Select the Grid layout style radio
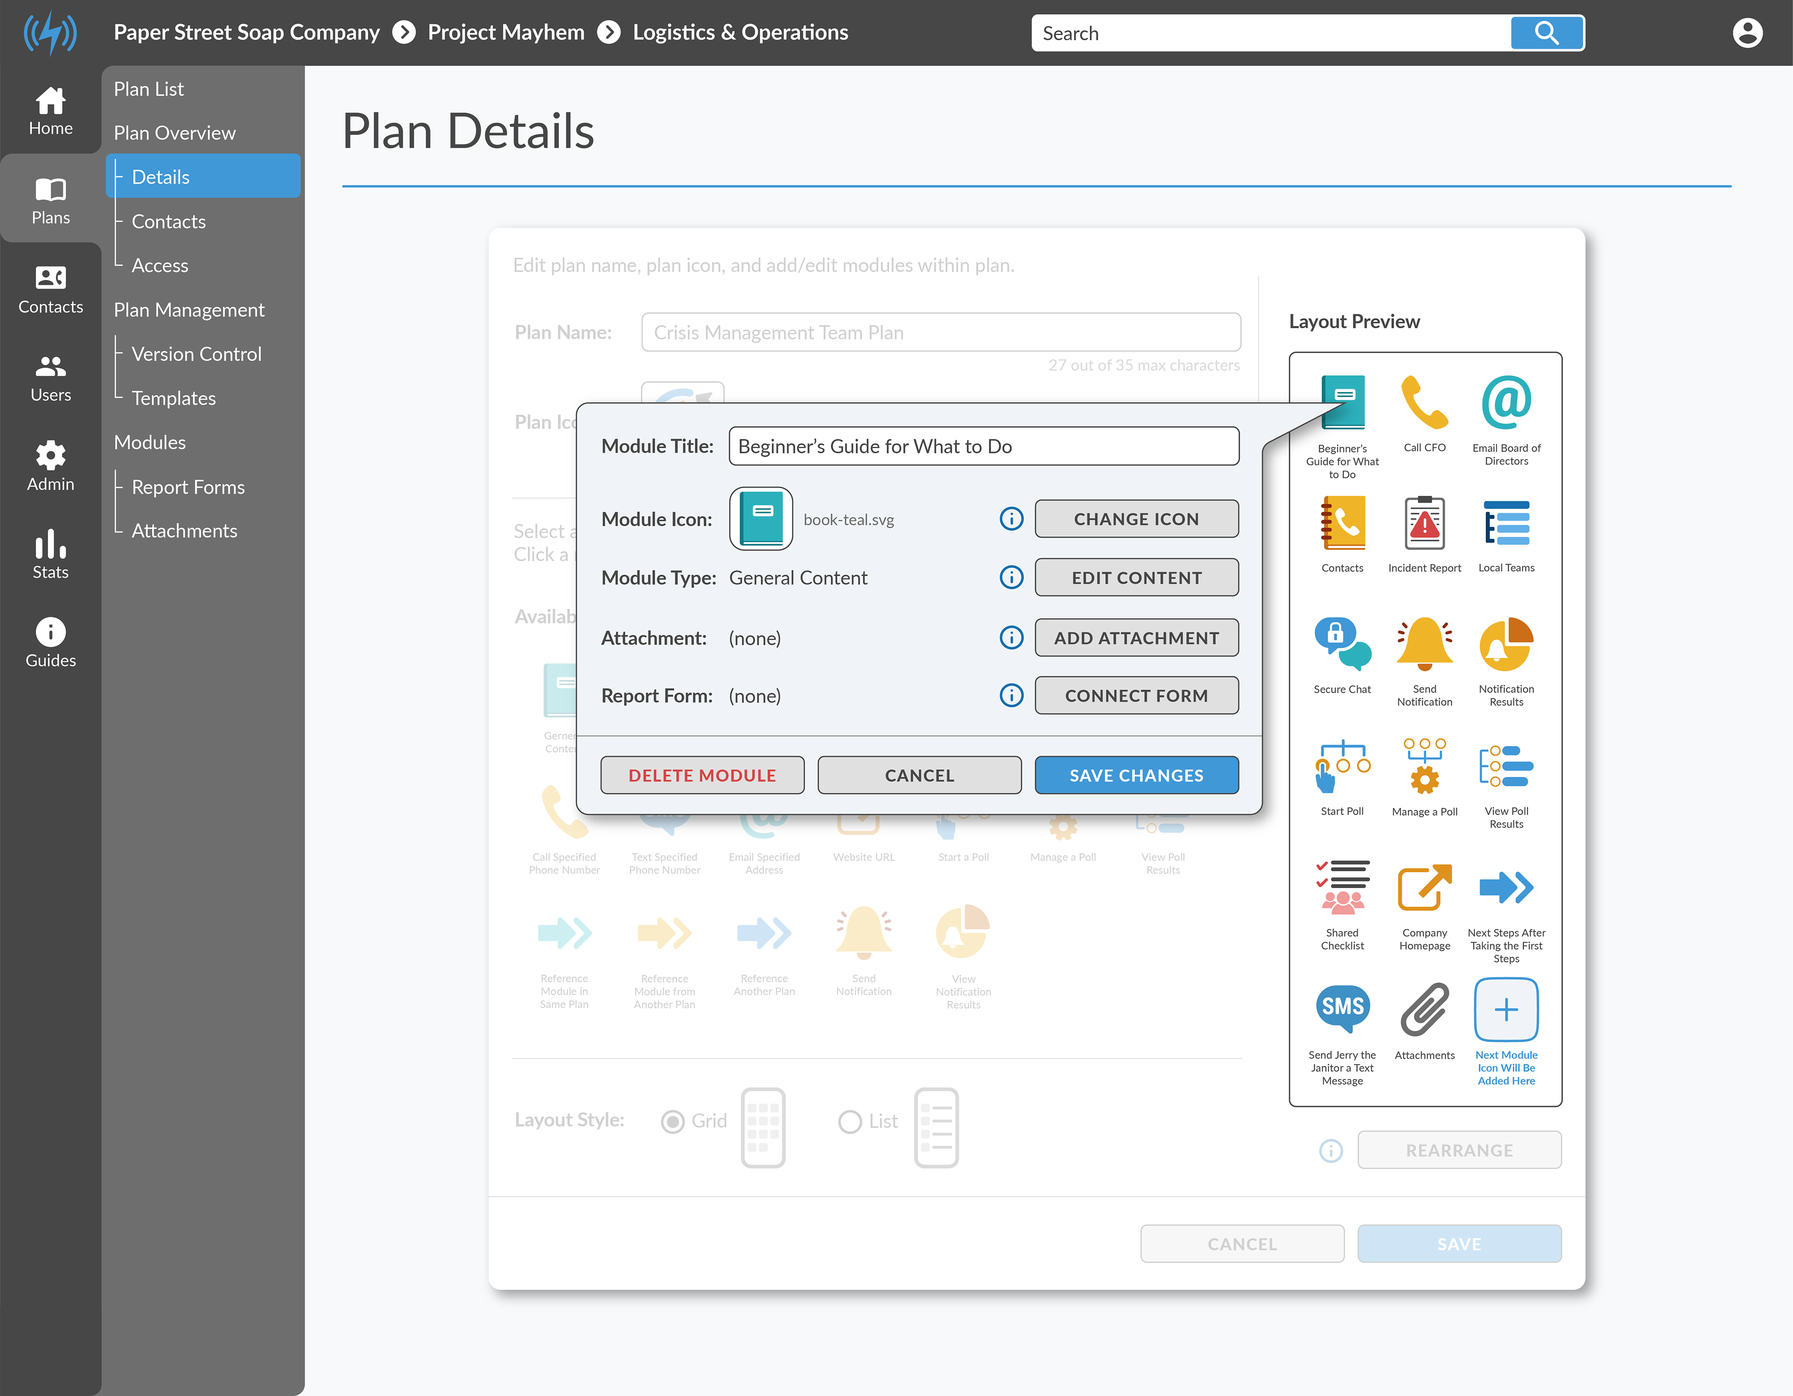This screenshot has width=1793, height=1396. coord(672,1121)
